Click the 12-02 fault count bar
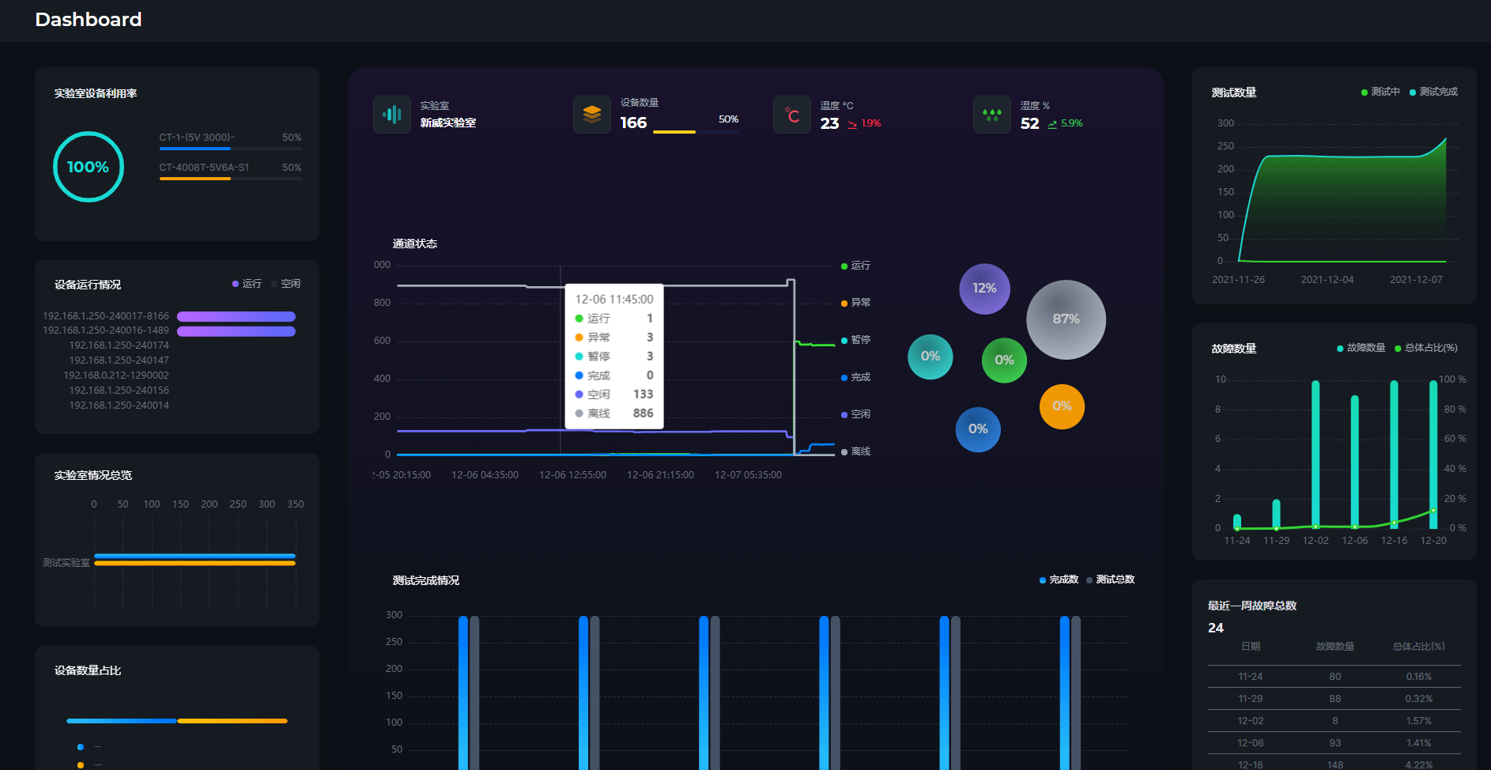The height and width of the screenshot is (770, 1491). pyautogui.click(x=1315, y=454)
